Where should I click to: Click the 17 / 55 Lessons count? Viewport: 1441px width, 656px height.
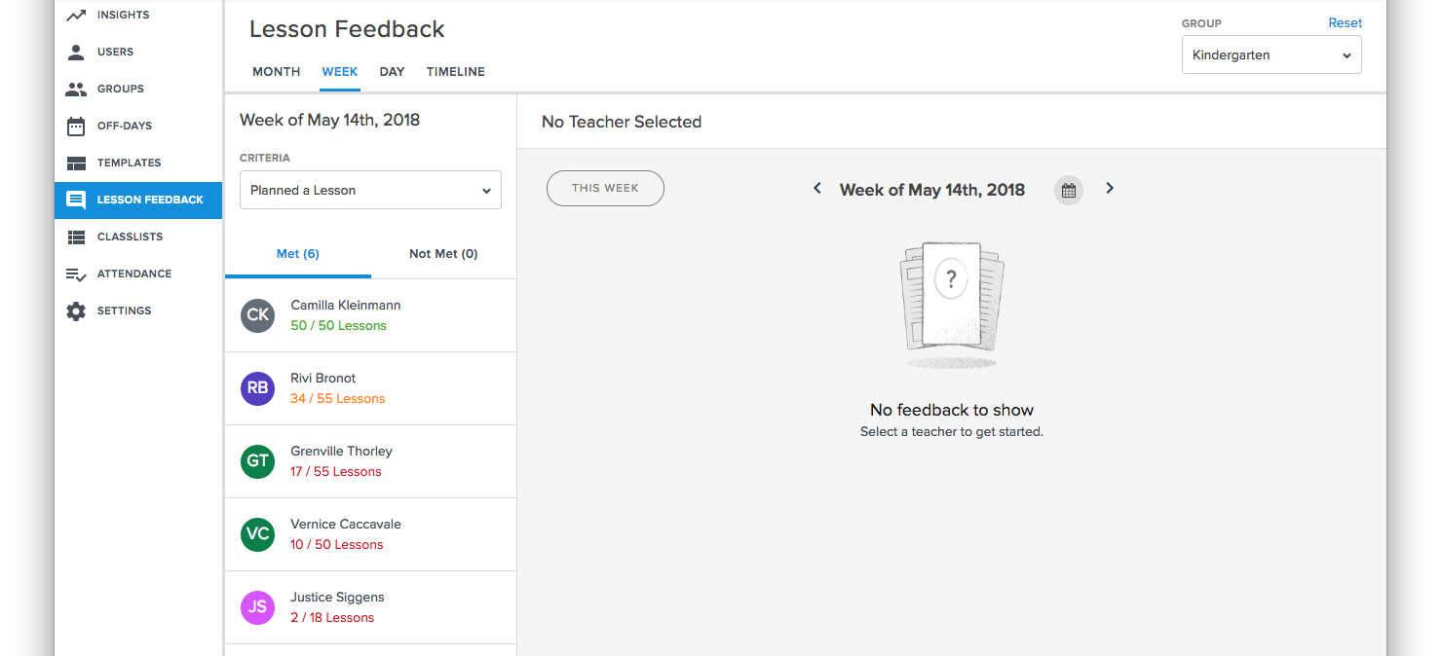(336, 472)
